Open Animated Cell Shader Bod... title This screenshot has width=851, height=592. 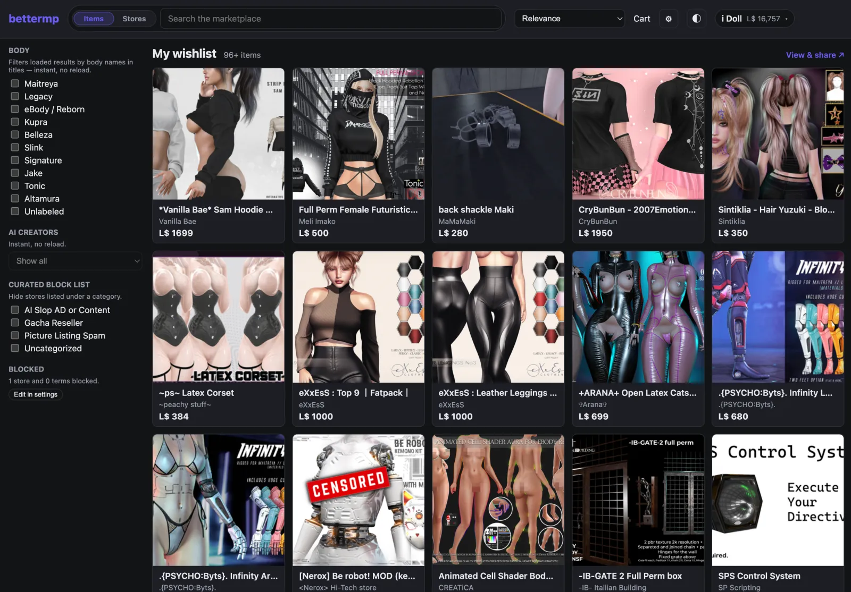click(496, 576)
